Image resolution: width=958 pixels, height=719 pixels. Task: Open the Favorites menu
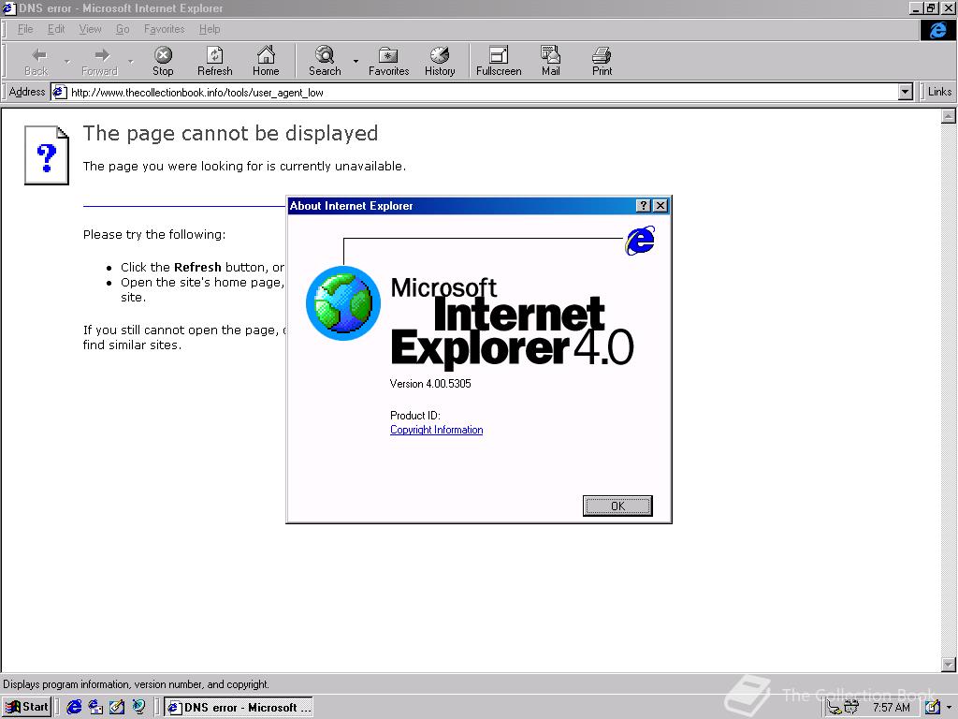coord(165,29)
